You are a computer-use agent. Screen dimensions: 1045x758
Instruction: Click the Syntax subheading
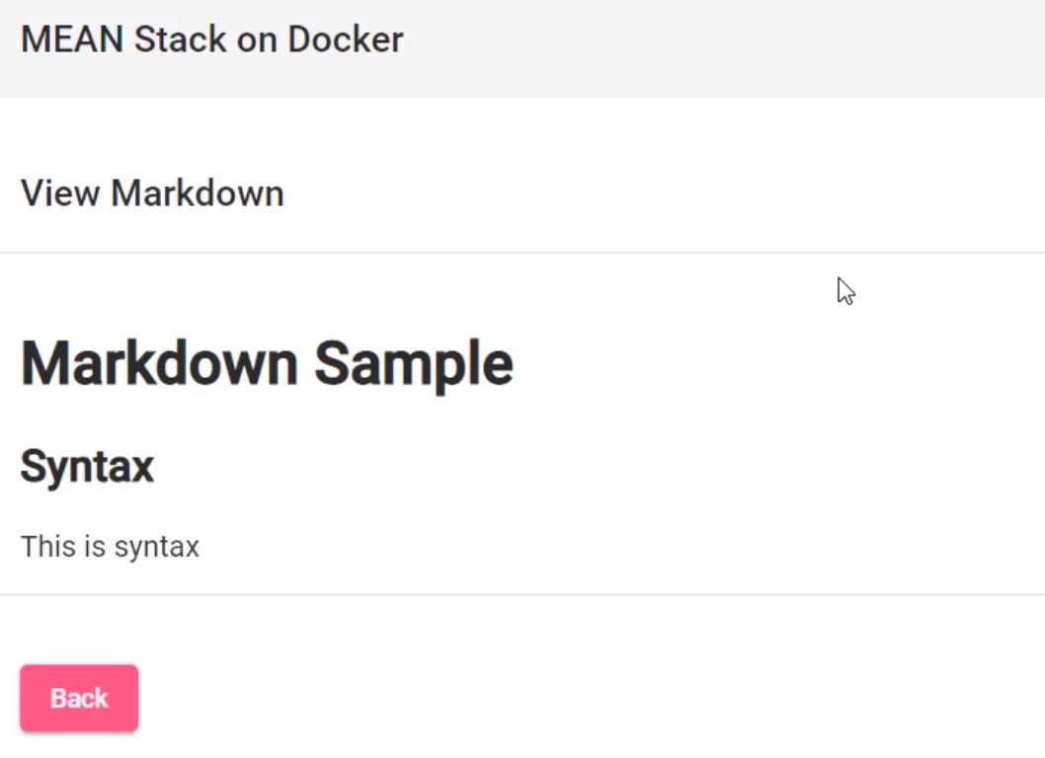(x=87, y=466)
